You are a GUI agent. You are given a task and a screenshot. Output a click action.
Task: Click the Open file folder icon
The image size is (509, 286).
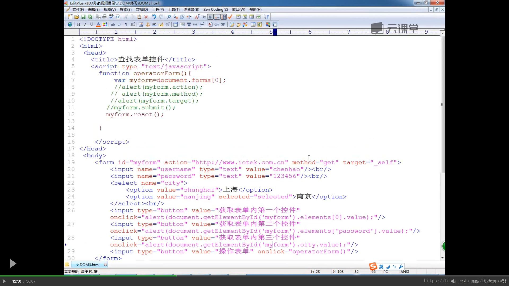coord(77,17)
